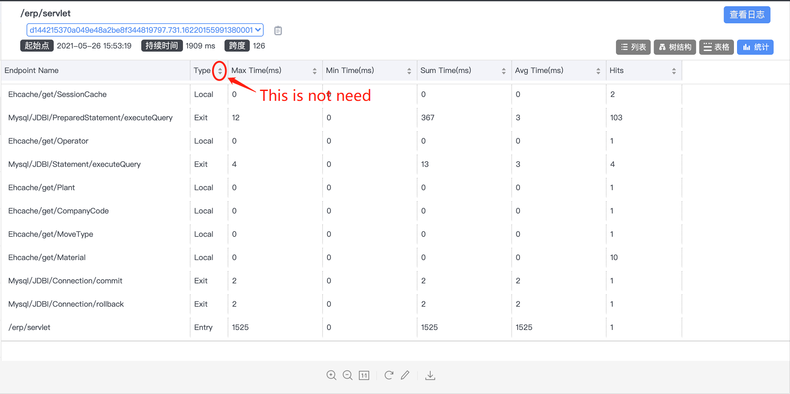Select the Ehcache/get/SessionCache endpoint
Screen dimensions: 790x394
[57, 94]
